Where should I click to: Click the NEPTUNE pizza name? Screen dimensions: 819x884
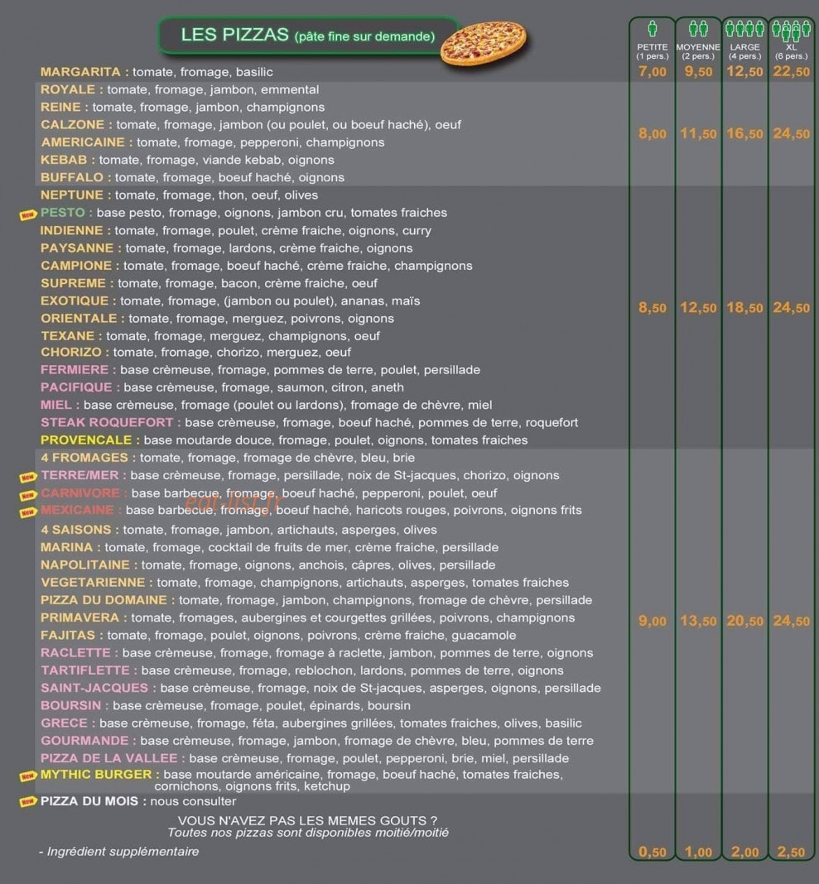72,195
